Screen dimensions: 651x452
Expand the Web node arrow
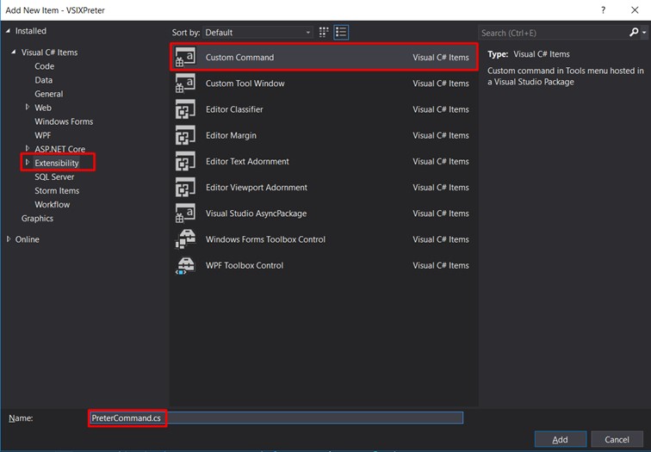tap(28, 107)
